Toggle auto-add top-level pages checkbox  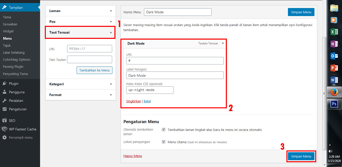pos(164,130)
